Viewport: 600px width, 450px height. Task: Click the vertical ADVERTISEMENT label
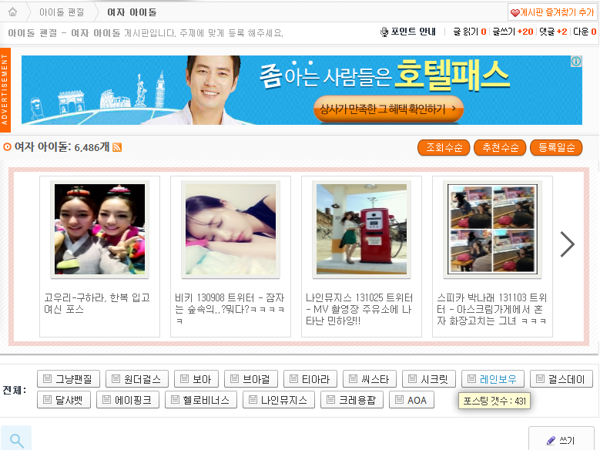[x=5, y=89]
